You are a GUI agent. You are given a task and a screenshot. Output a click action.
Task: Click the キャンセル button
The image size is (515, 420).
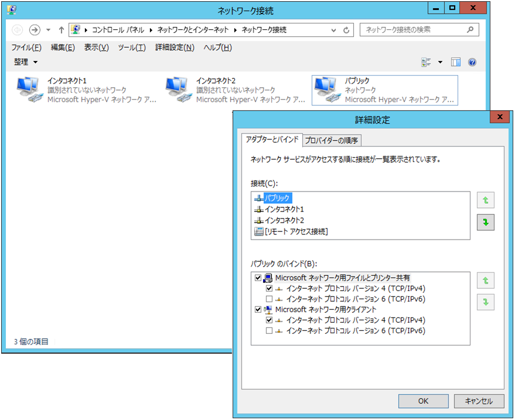478,401
